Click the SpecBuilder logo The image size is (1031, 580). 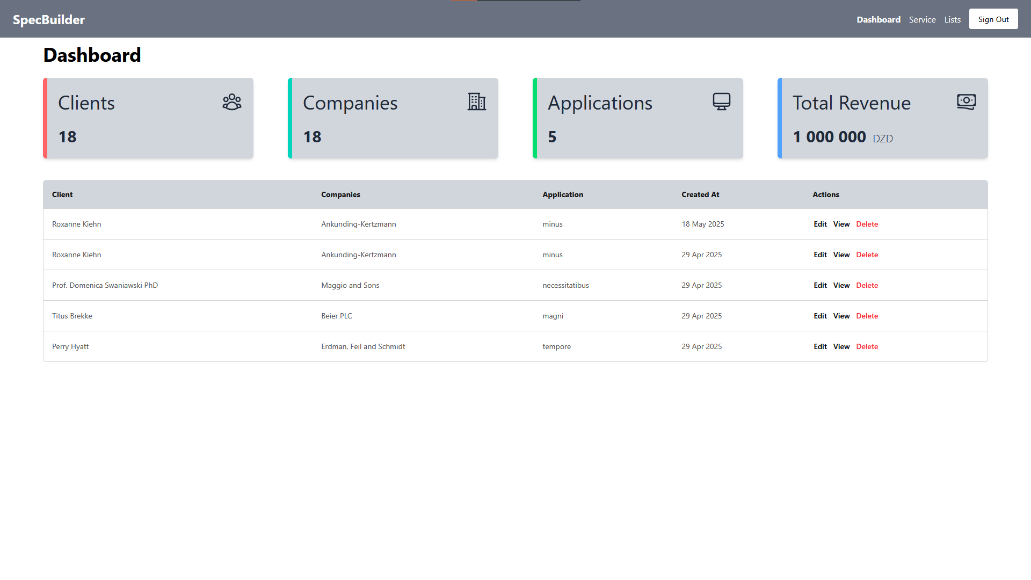click(48, 19)
